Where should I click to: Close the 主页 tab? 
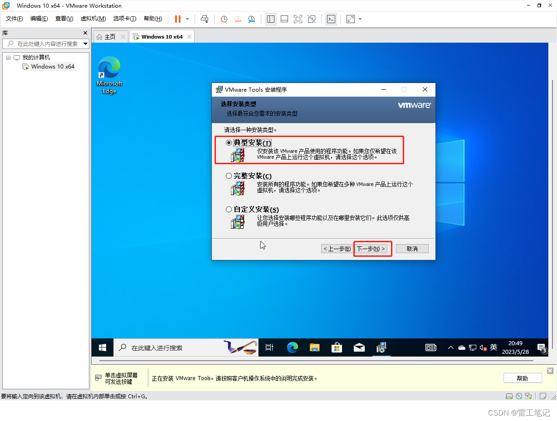click(123, 37)
